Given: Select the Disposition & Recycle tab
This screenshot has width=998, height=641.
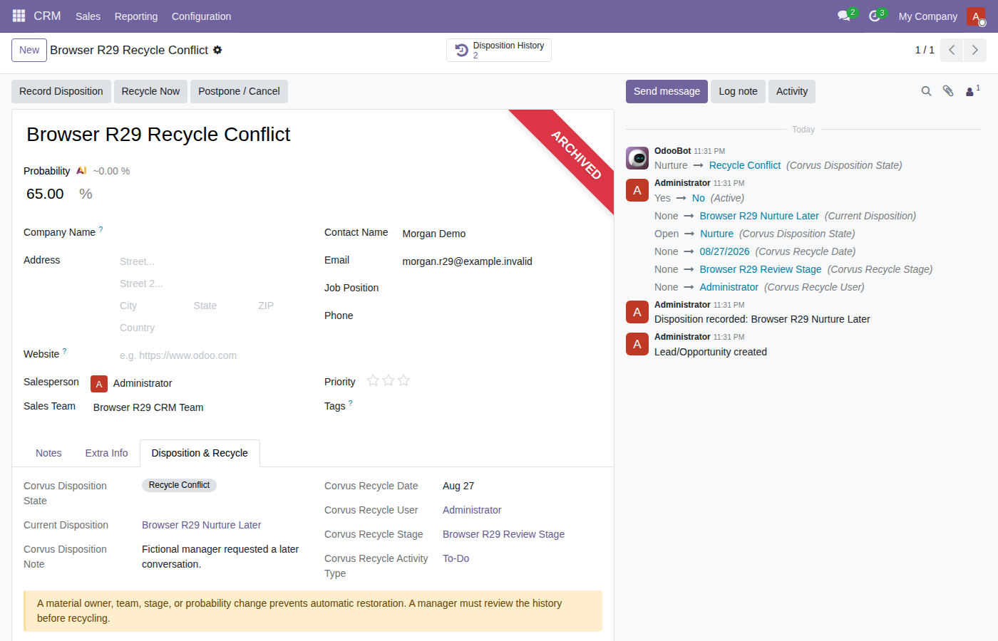Looking at the screenshot, I should point(200,453).
